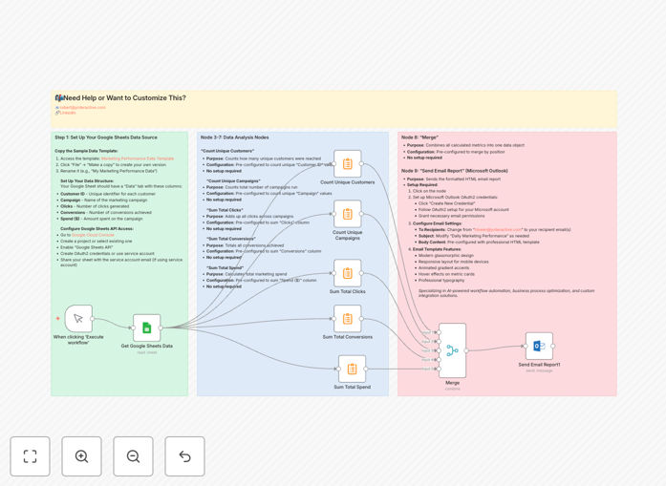Click the 'Need Help or Want to Customize This?' heading
This screenshot has height=486, width=666.
click(x=124, y=98)
